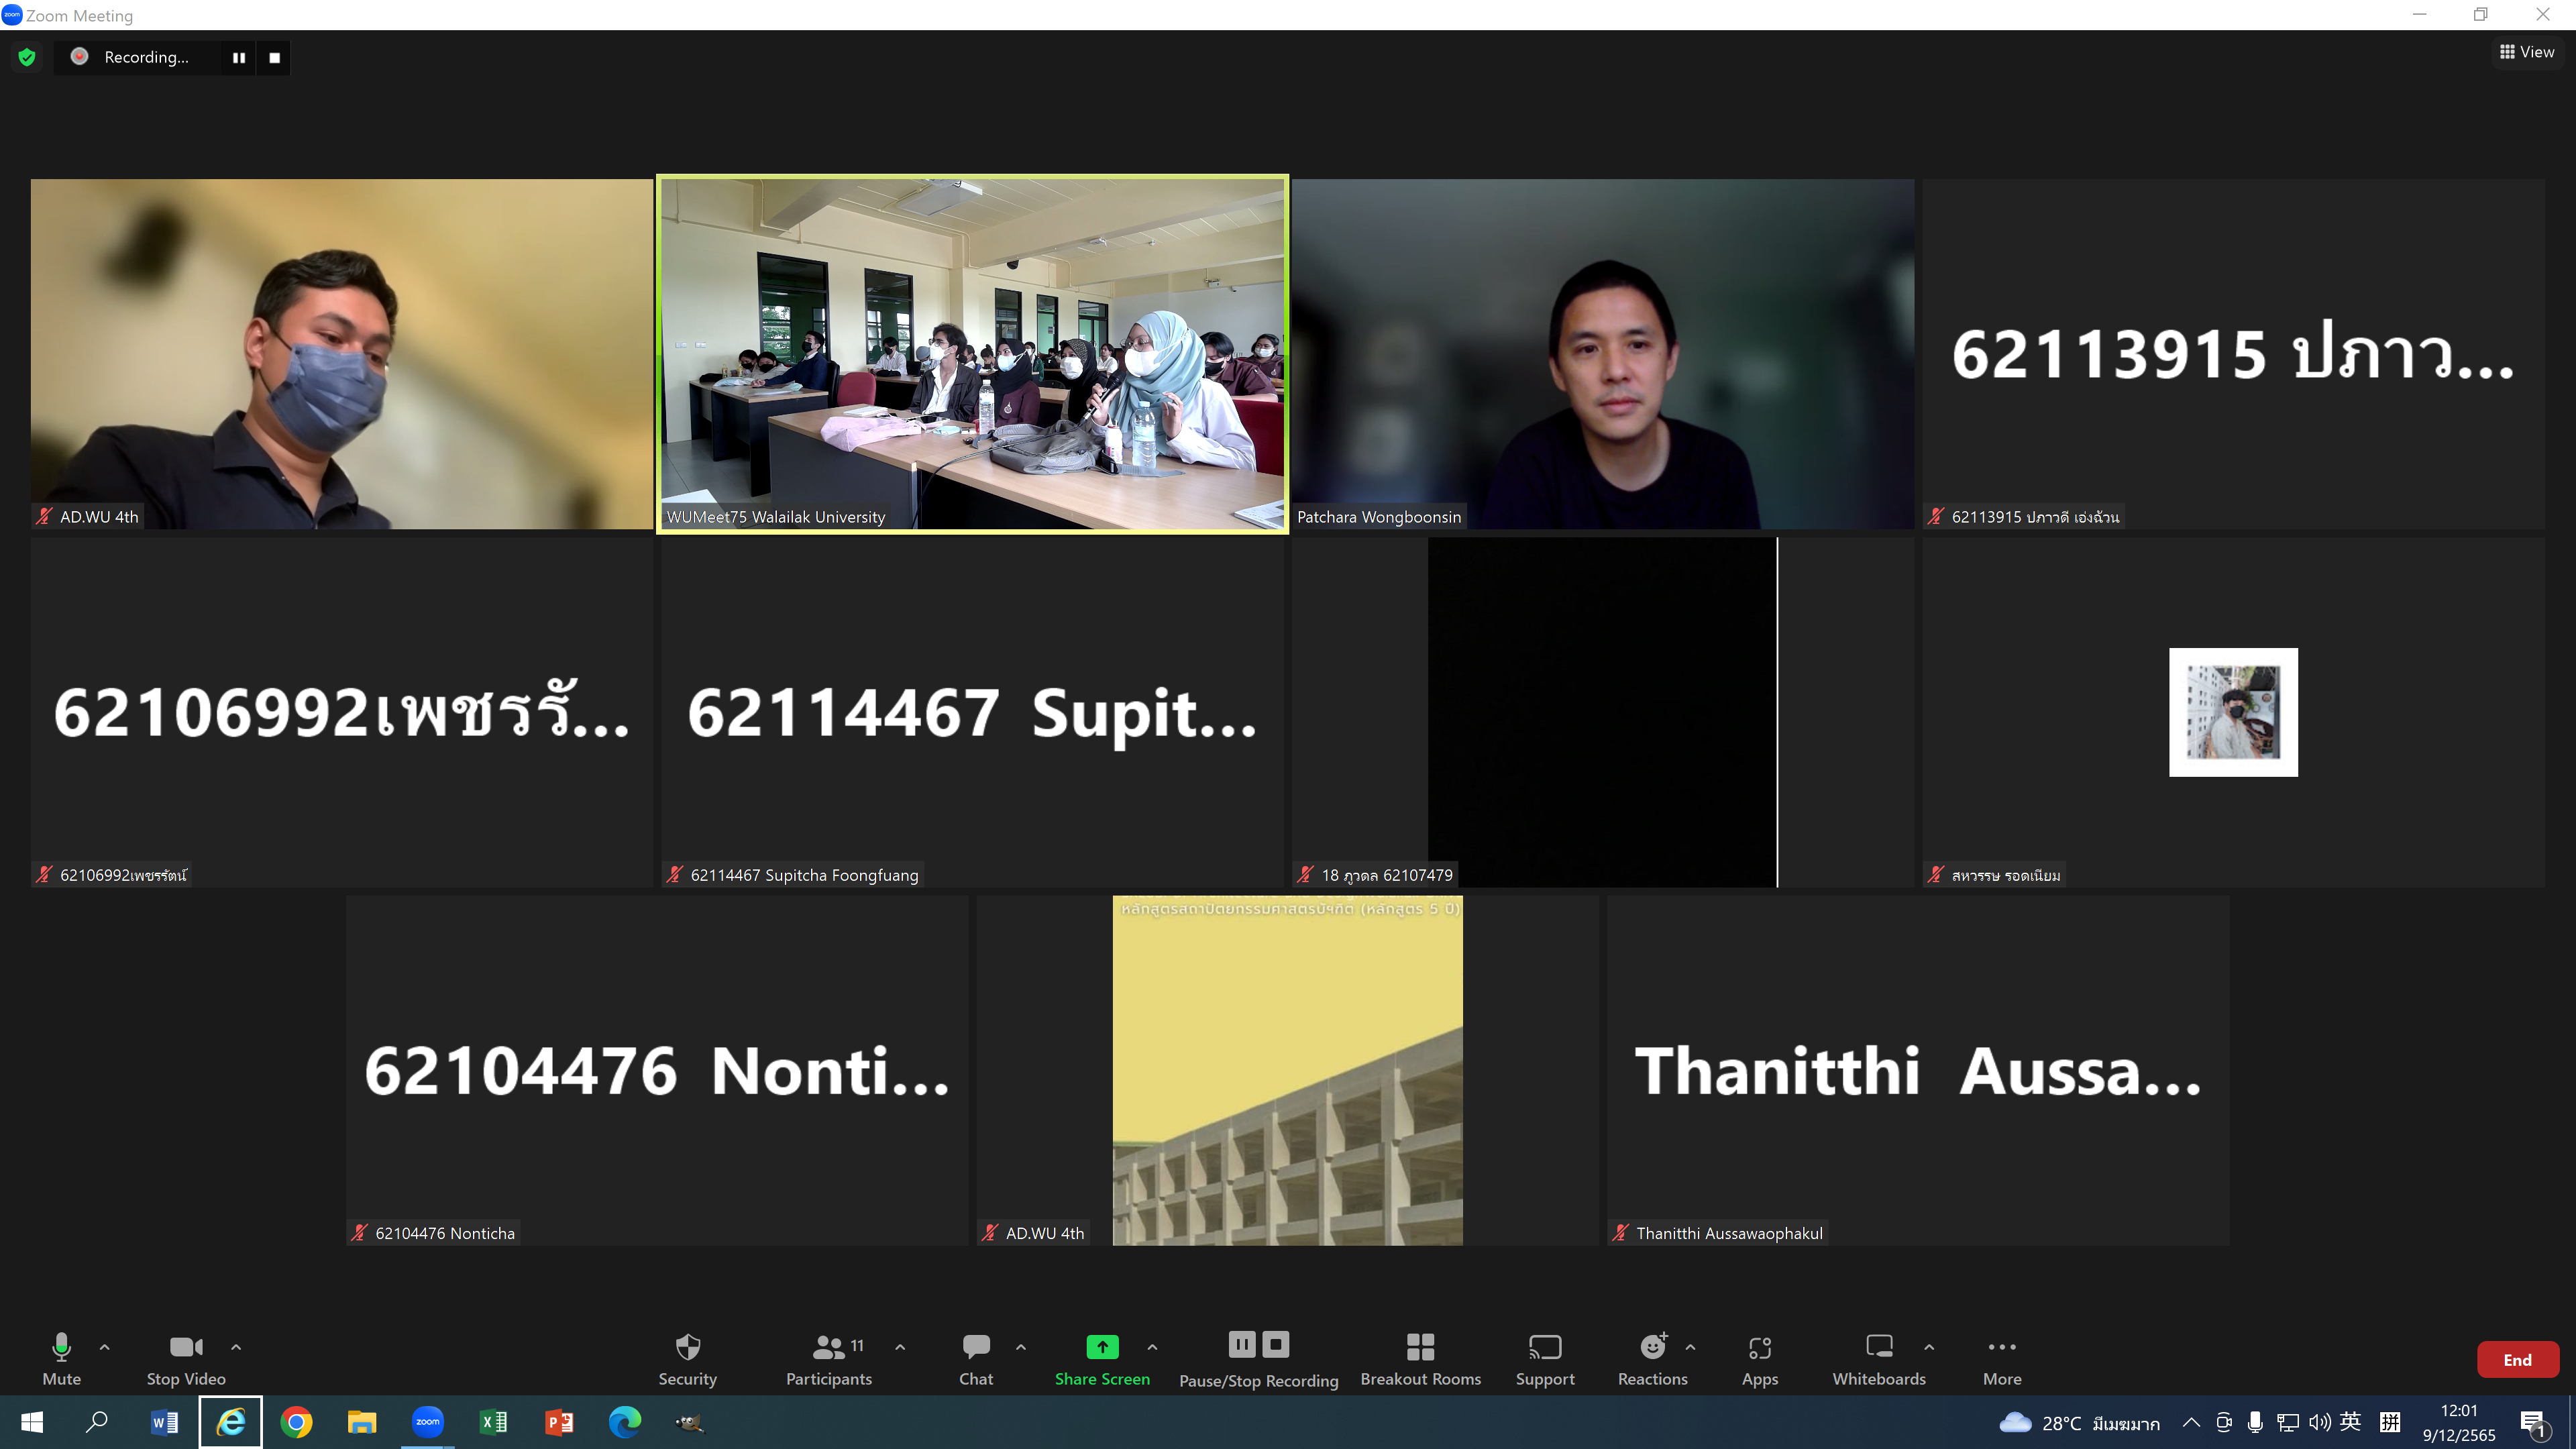The image size is (2576, 1449).
Task: Open the Whiteboards feature
Action: [1878, 1358]
